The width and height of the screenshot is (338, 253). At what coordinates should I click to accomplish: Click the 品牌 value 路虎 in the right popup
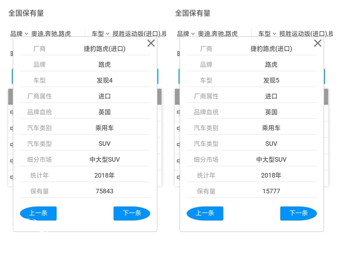coord(271,65)
